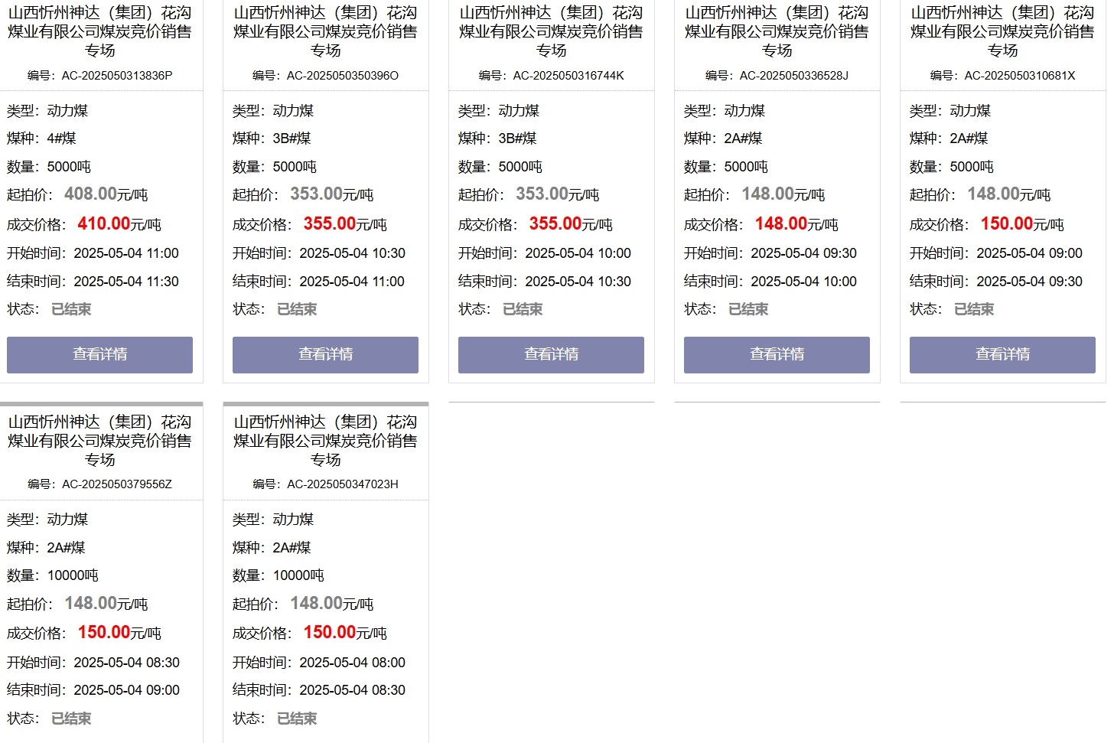This screenshot has height=743, width=1114.
Task: Click start time 2025-05-04 10:30
Action: (352, 253)
